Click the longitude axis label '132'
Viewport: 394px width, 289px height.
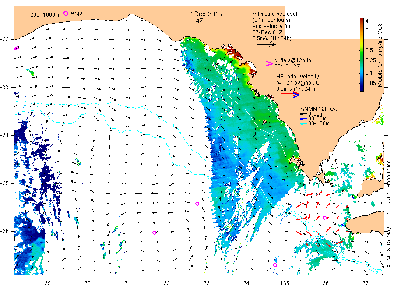tap(165, 283)
